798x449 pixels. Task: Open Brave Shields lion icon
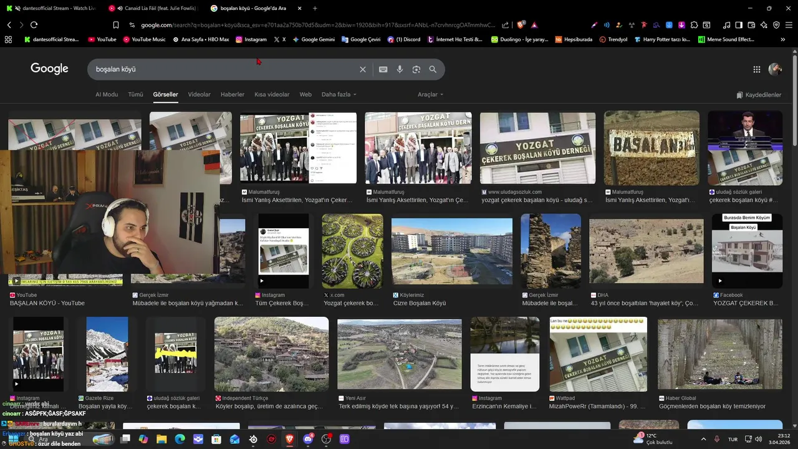tap(521, 25)
